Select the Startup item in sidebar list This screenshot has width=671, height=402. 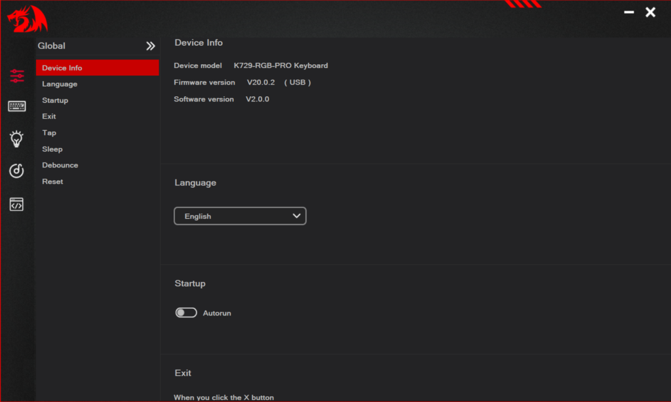(x=55, y=100)
